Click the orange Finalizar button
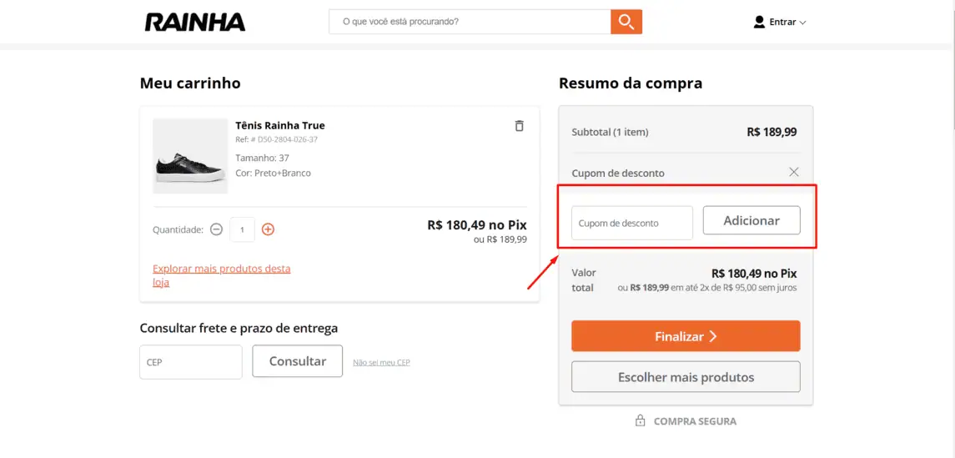The height and width of the screenshot is (458, 955). point(686,336)
